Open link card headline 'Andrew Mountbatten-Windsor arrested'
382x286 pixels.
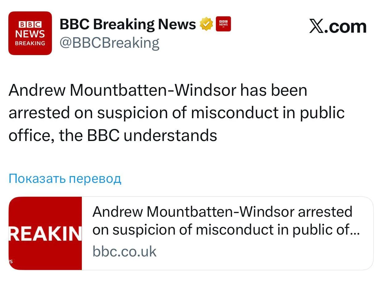coord(222,212)
